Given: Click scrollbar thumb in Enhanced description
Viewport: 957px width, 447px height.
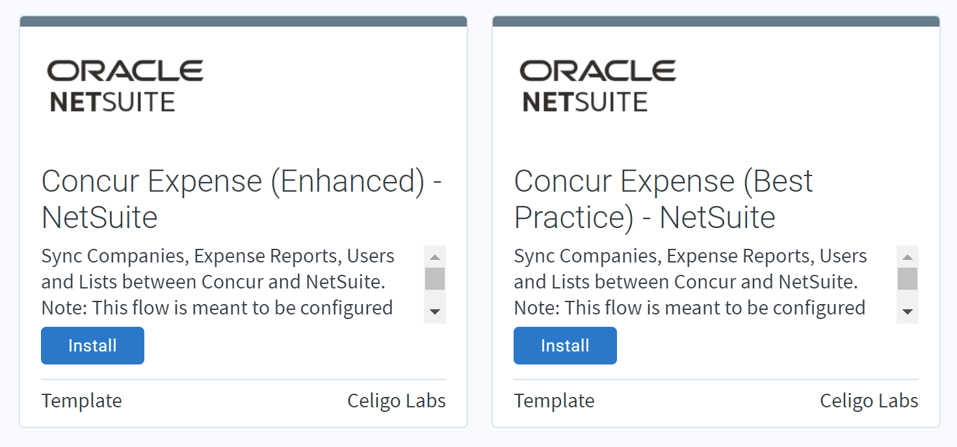Looking at the screenshot, I should point(435,279).
